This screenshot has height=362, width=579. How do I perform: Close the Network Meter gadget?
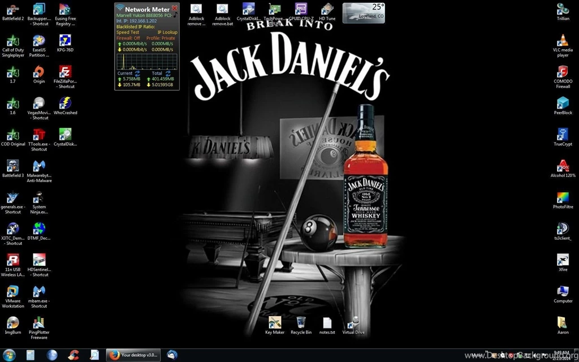pos(175,8)
